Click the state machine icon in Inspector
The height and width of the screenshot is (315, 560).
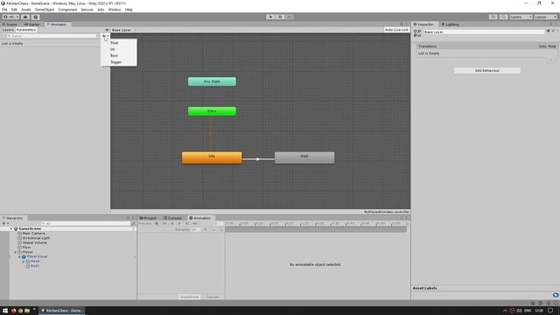(417, 33)
